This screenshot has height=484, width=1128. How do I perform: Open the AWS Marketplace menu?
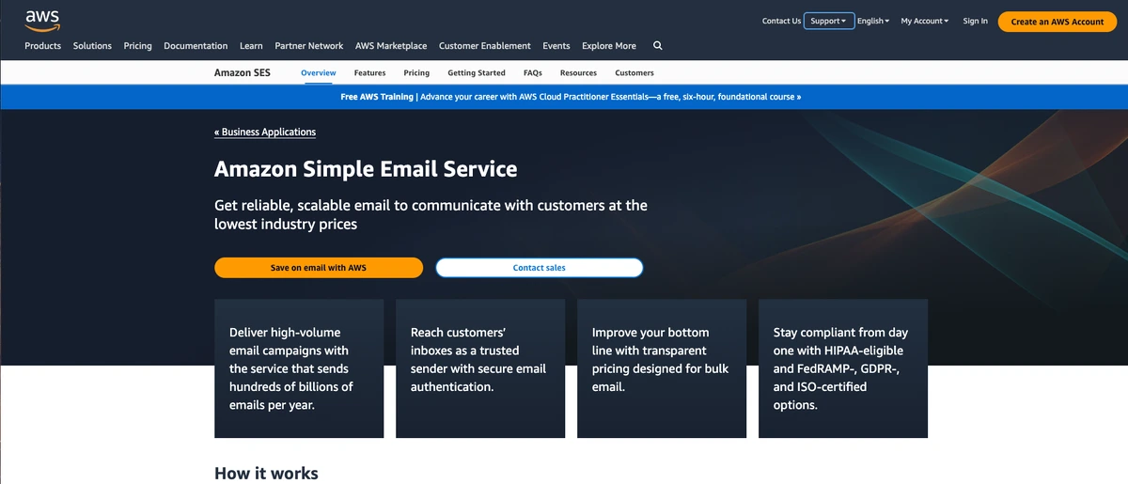[391, 45]
